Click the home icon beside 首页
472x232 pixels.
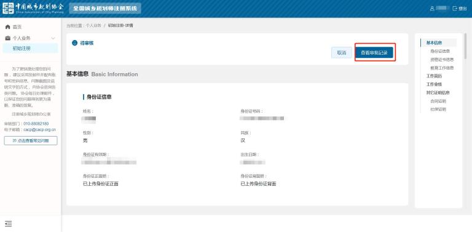click(x=8, y=27)
